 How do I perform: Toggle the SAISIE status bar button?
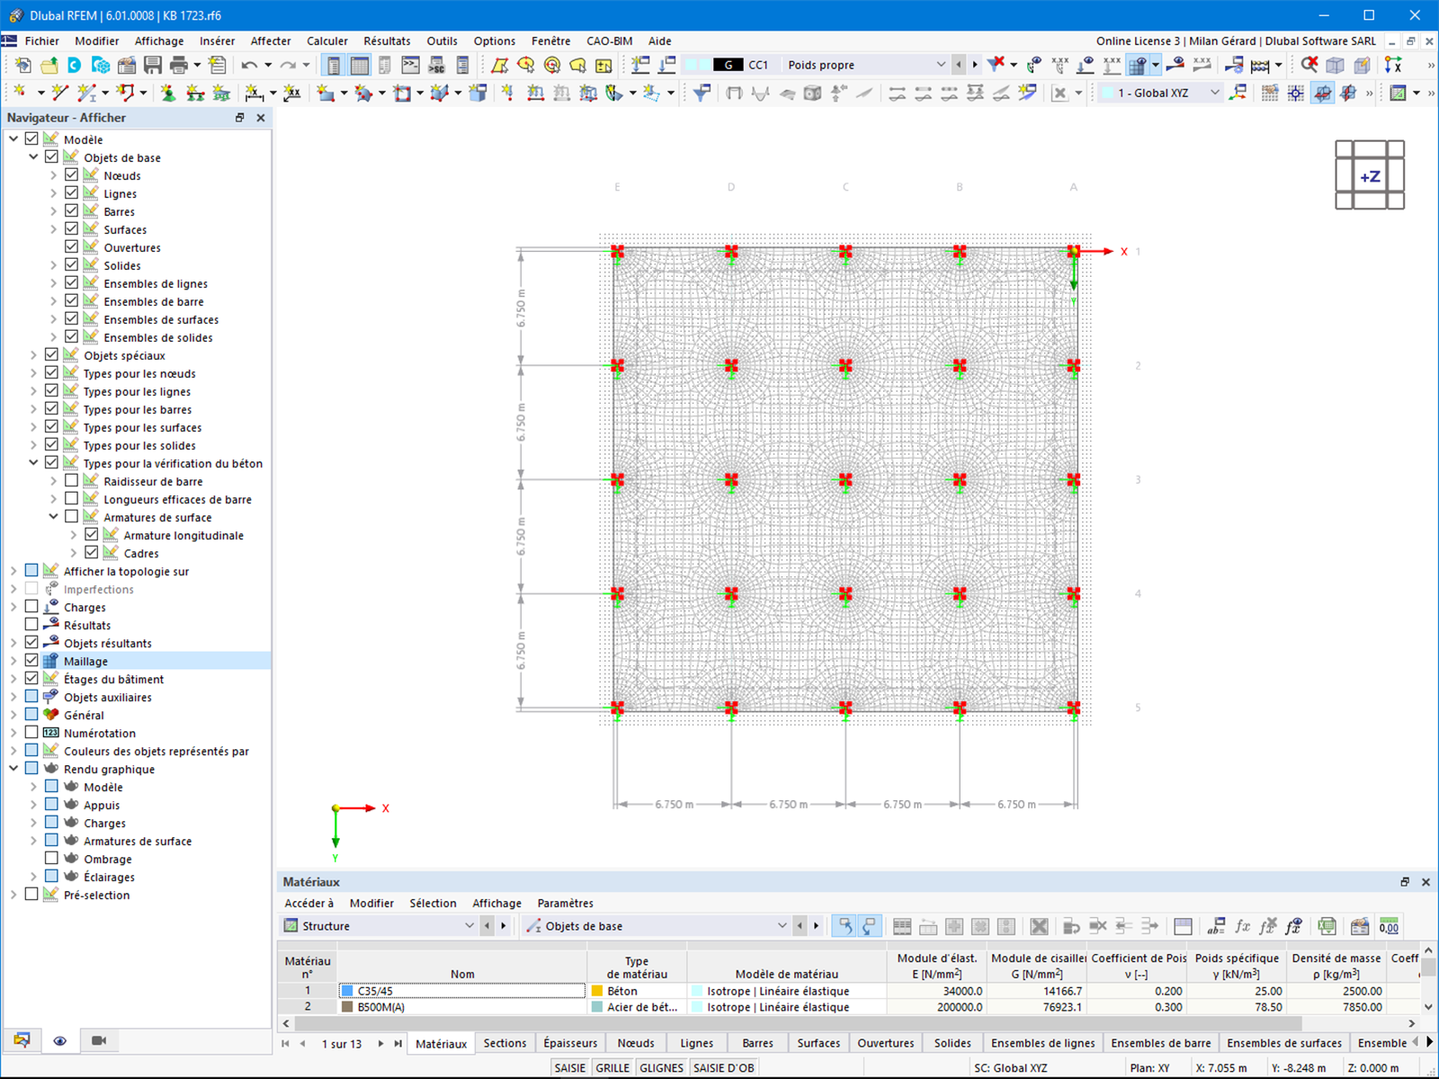coord(570,1067)
